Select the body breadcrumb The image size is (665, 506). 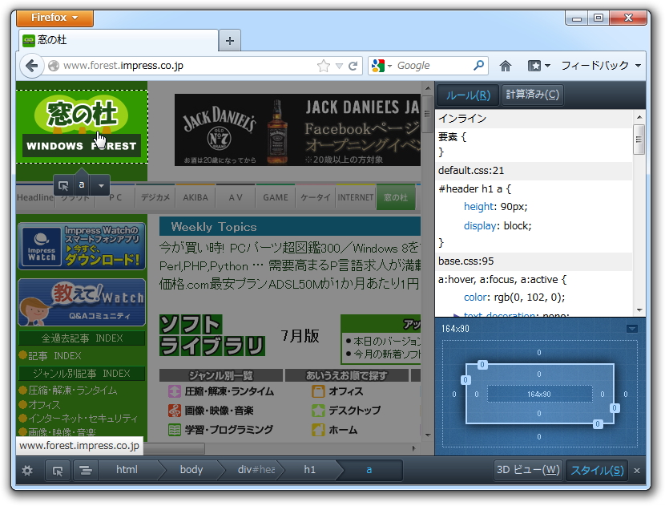point(191,470)
